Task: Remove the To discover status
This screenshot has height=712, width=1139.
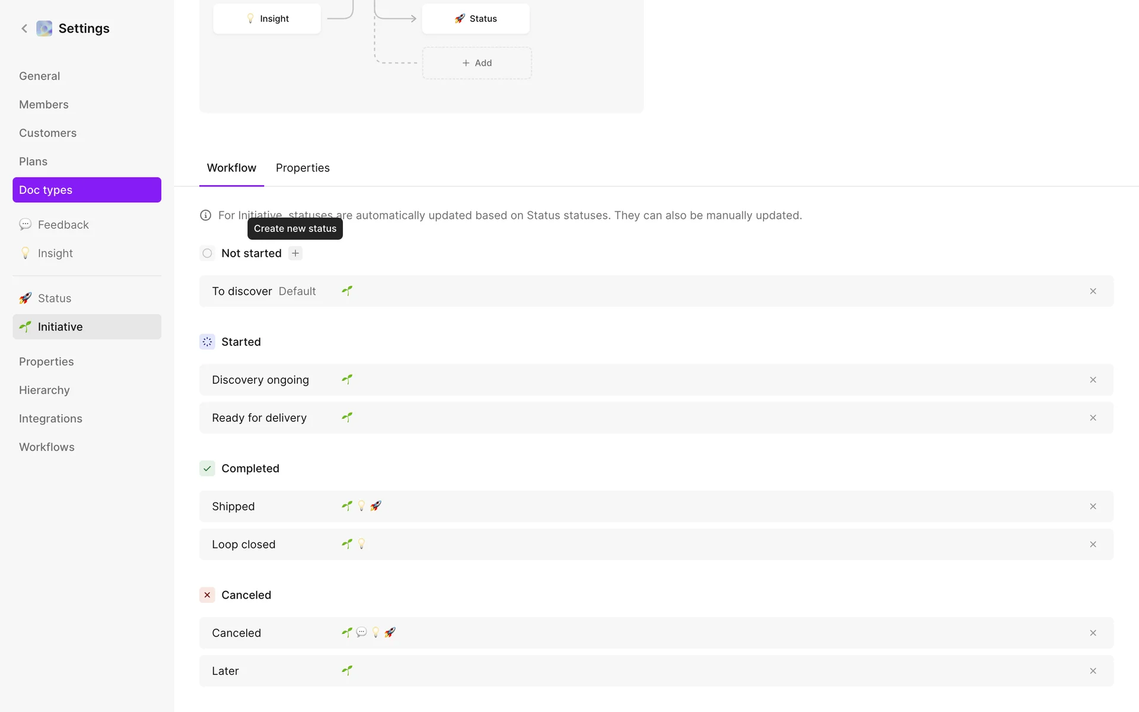Action: 1093,291
